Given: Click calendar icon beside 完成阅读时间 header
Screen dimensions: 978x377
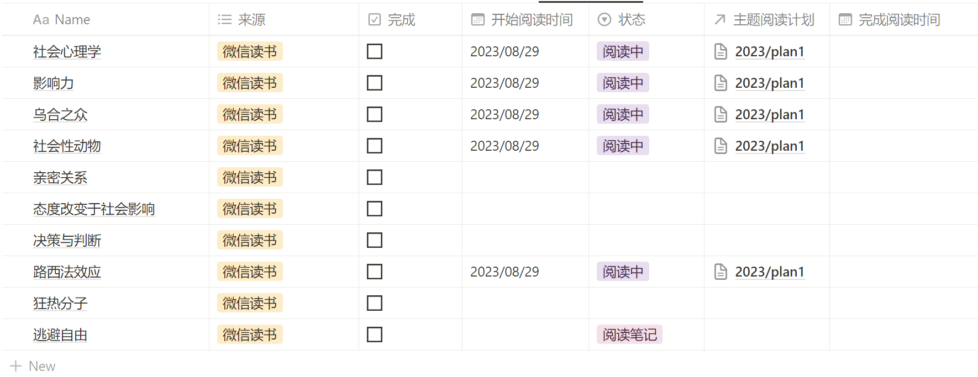Looking at the screenshot, I should (x=845, y=20).
